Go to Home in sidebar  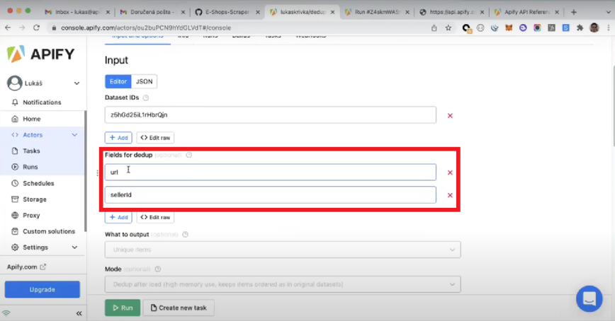coord(31,119)
